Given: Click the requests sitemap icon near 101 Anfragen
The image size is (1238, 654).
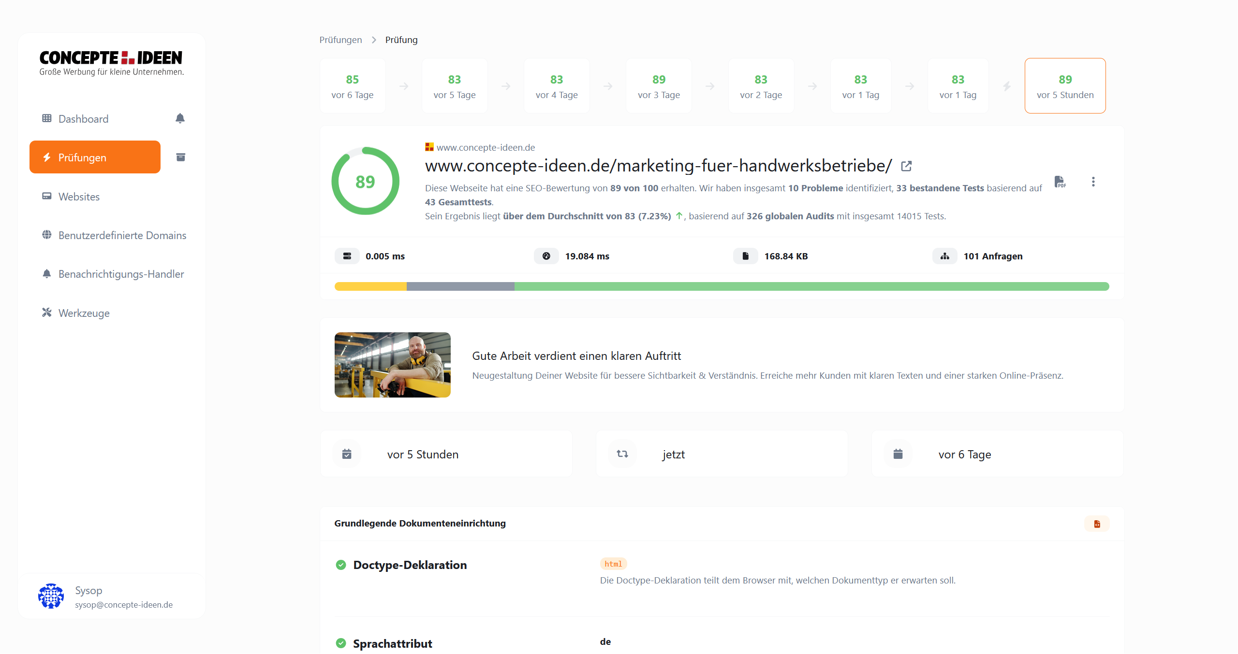Looking at the screenshot, I should coord(944,256).
